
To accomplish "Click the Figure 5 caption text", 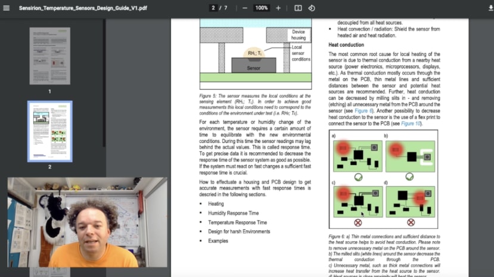I will click(255, 104).
